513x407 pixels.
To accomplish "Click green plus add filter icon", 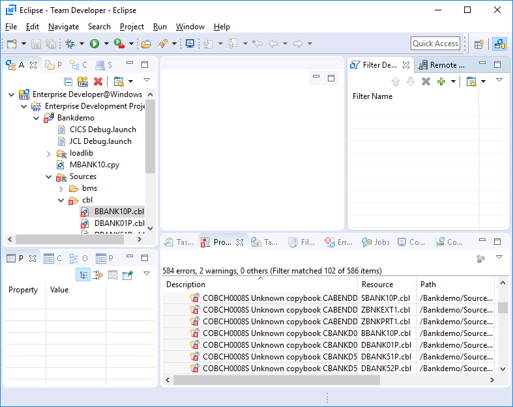I will click(x=441, y=81).
